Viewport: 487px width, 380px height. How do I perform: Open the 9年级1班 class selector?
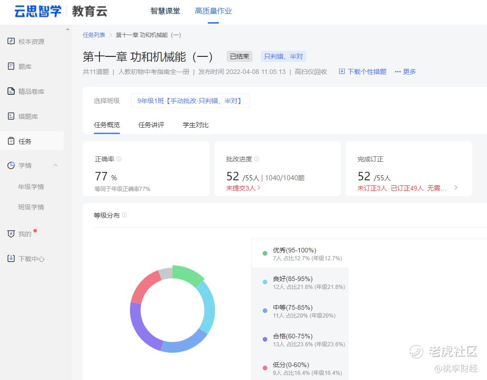(190, 101)
